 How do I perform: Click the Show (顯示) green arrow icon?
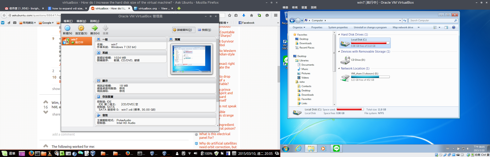pos(95,28)
